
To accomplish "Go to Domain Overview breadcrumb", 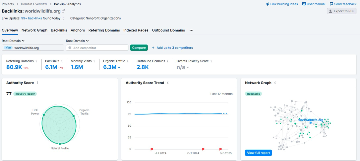I will (34, 4).
